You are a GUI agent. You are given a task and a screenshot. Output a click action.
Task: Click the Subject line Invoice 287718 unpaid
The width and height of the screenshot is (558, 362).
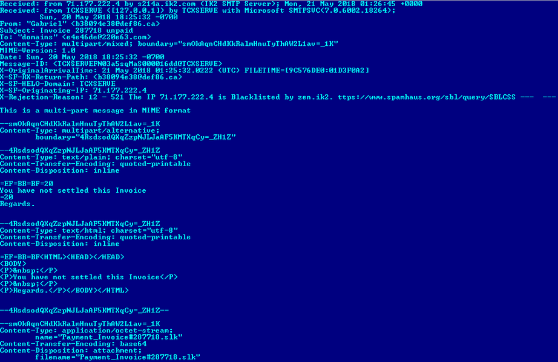point(67,31)
